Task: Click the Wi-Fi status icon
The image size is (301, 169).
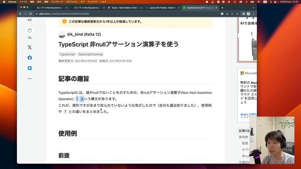Action: tap(259, 2)
